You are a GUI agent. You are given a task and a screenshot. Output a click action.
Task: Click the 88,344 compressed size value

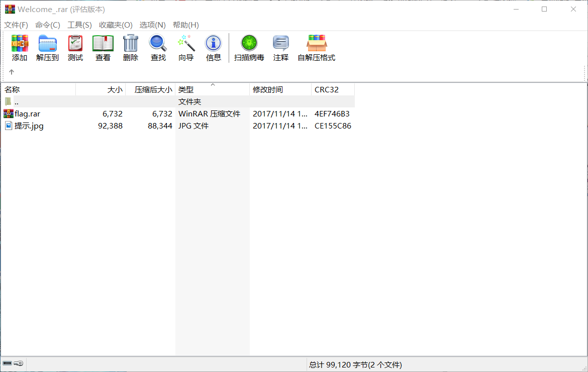(x=160, y=126)
